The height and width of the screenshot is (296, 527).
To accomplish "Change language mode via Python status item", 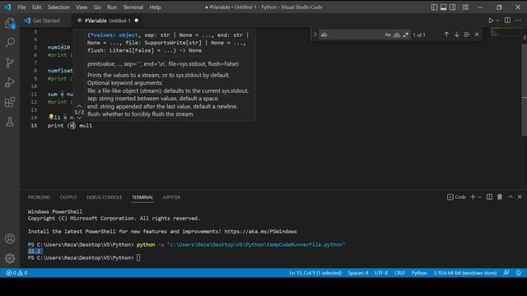I will point(419,273).
